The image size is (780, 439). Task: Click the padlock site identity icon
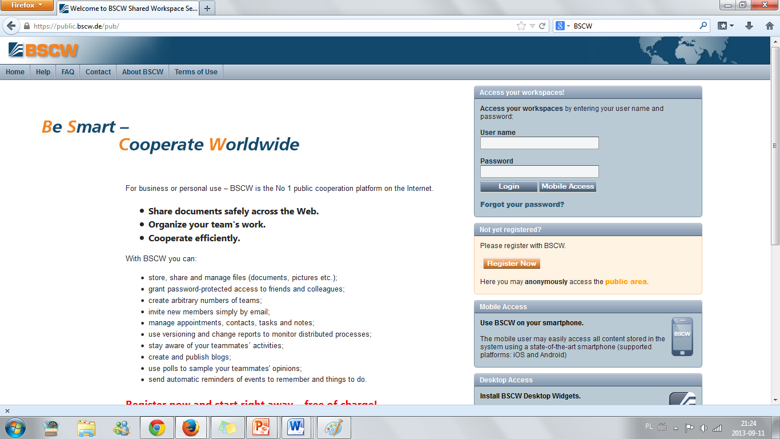(x=26, y=26)
